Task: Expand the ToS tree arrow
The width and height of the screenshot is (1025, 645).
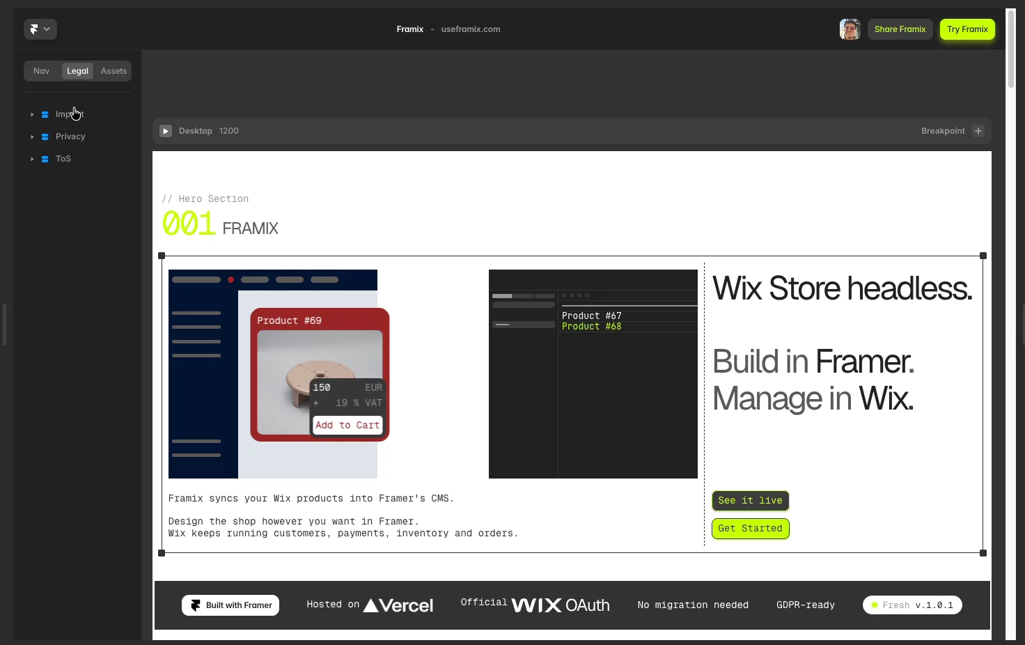Action: [x=32, y=159]
